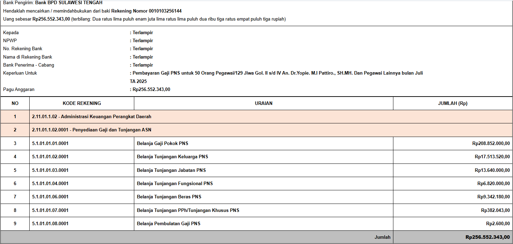
Task: Click account code 5.1.01.01.08.0001
Action: [x=50, y=224]
